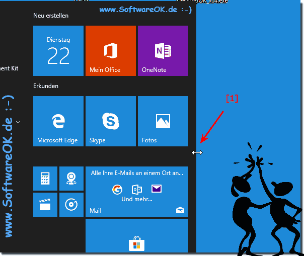Select the 'ent Kit' app list entry
Image resolution: width=304 pixels, height=256 pixels.
[9, 68]
